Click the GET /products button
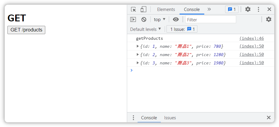The image size is (279, 127). pyautogui.click(x=26, y=30)
